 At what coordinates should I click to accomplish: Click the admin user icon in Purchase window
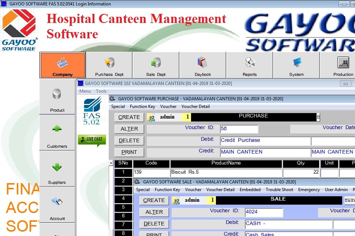coord(151,117)
